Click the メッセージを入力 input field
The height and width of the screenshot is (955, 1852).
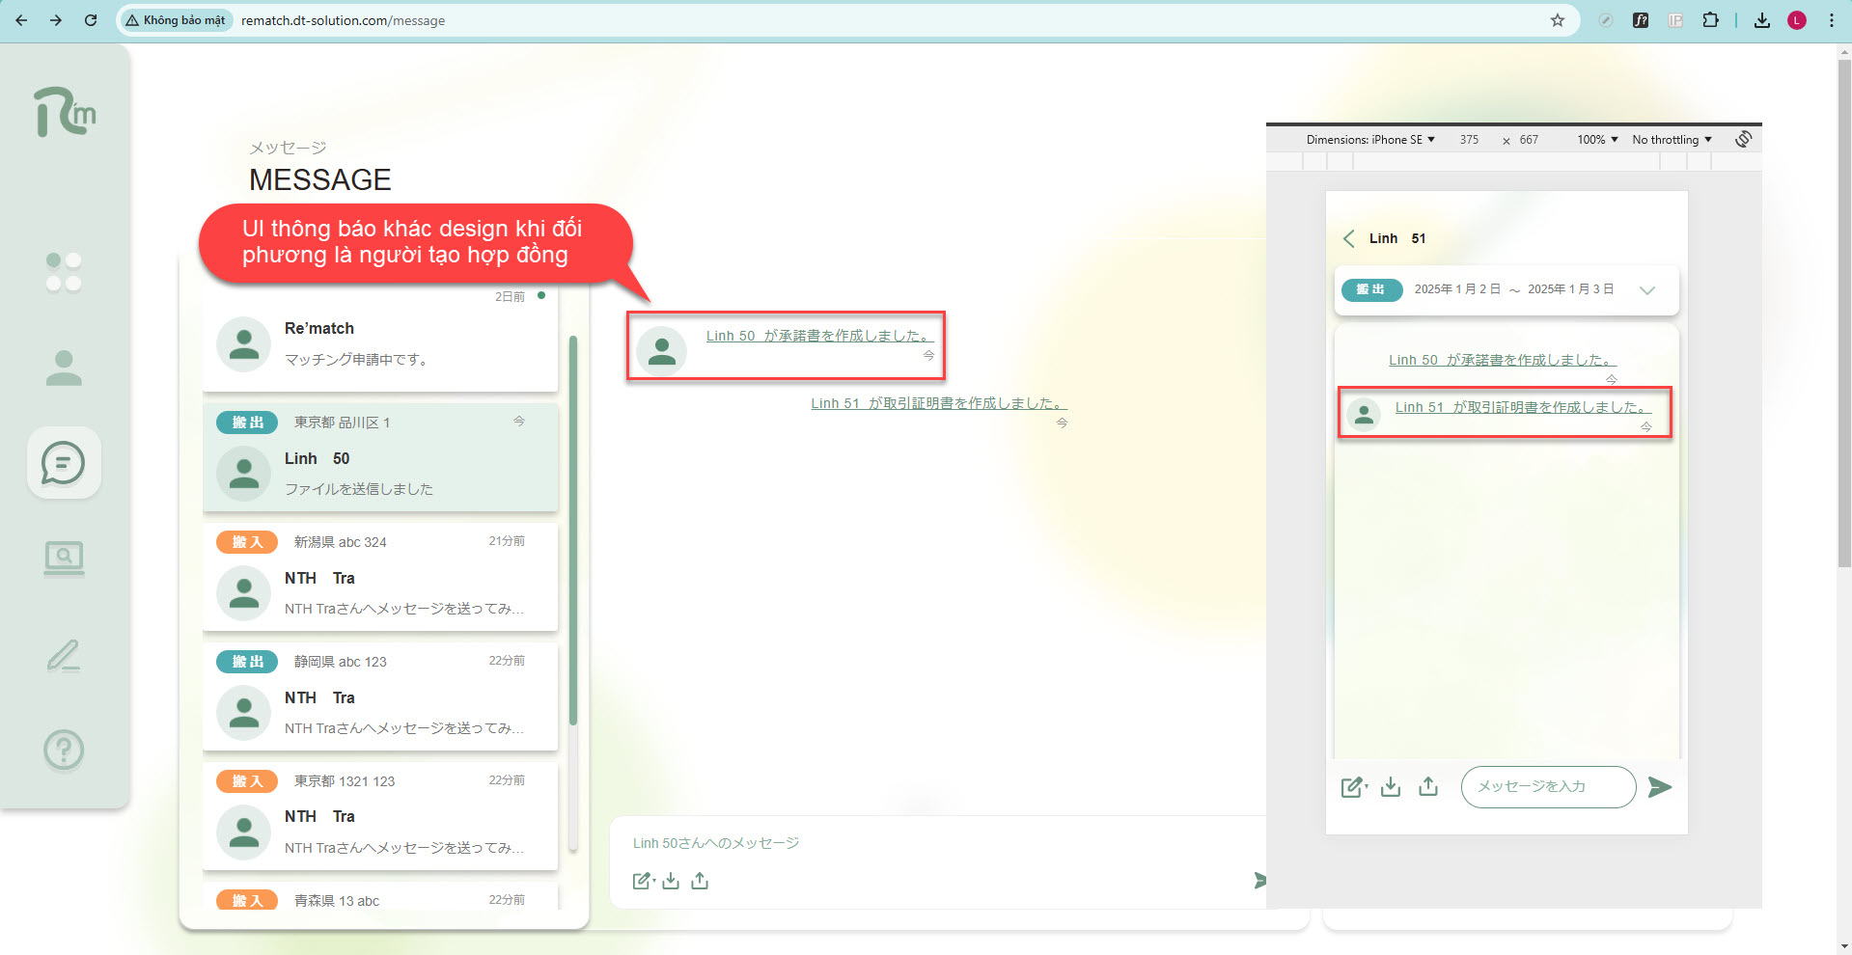(1547, 787)
